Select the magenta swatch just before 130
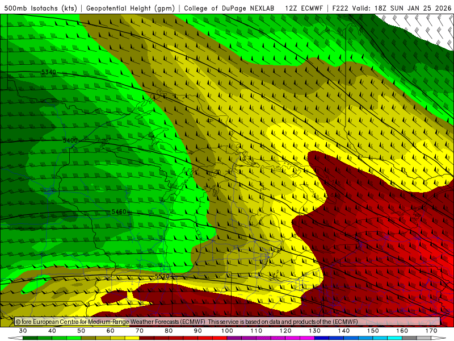454x341 pixels. tap(307, 338)
